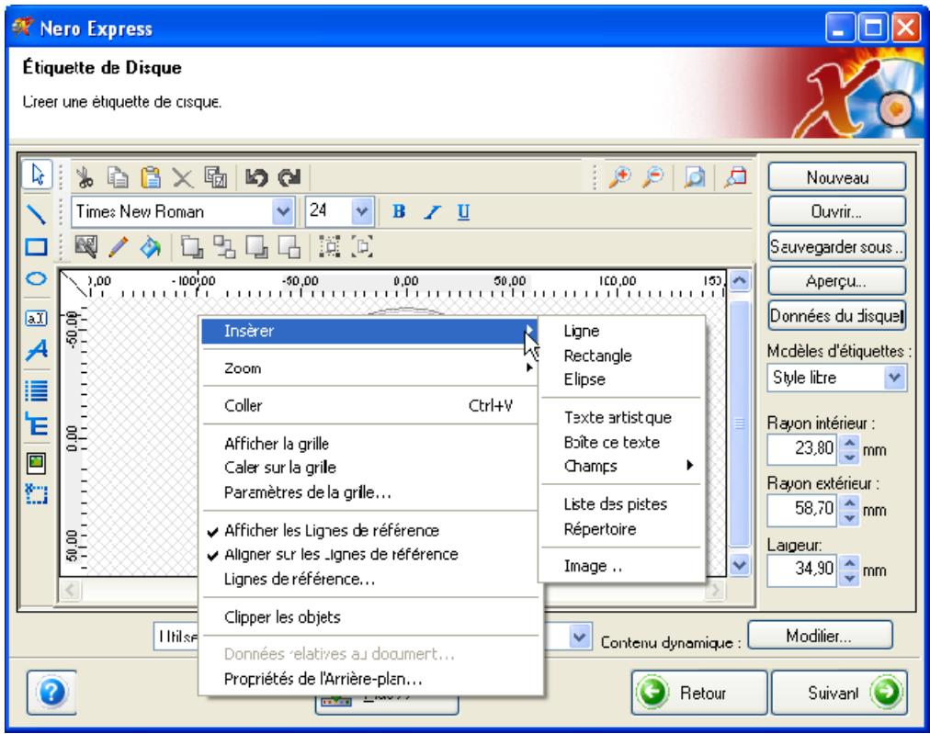
Task: Select the Rectangle drawing tool
Action: coord(37,246)
